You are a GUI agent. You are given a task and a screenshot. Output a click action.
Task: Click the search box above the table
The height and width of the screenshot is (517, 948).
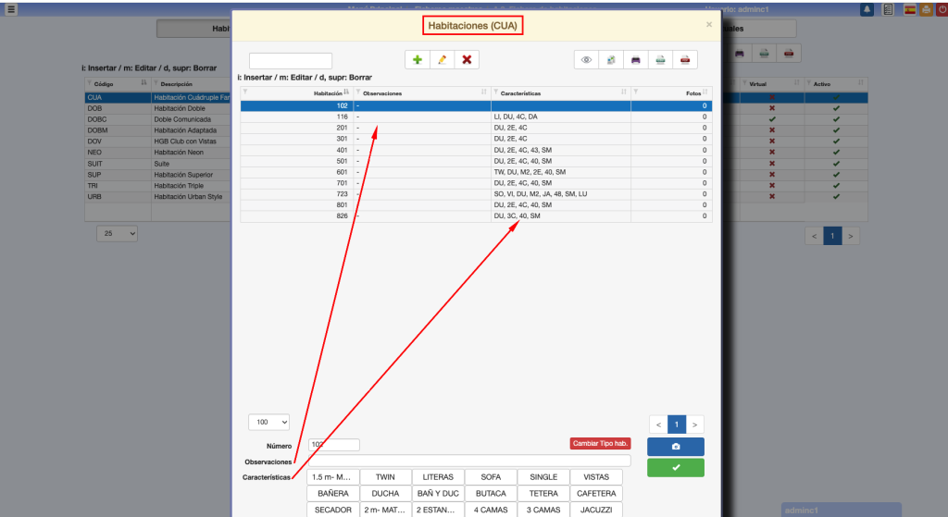pos(290,61)
